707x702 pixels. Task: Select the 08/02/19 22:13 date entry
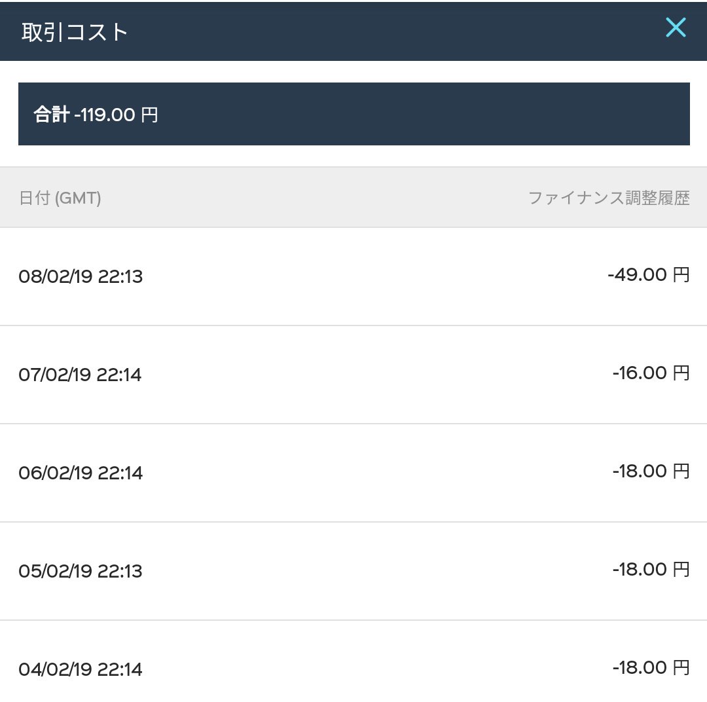(x=81, y=276)
